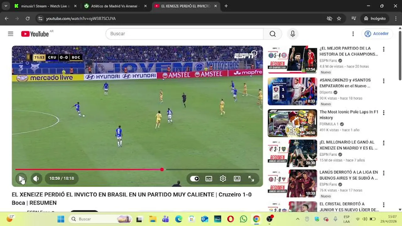This screenshot has width=402, height=226.
Task: Open the LANÚS DERROTÓ A LA LIGA video
Action: (349, 175)
